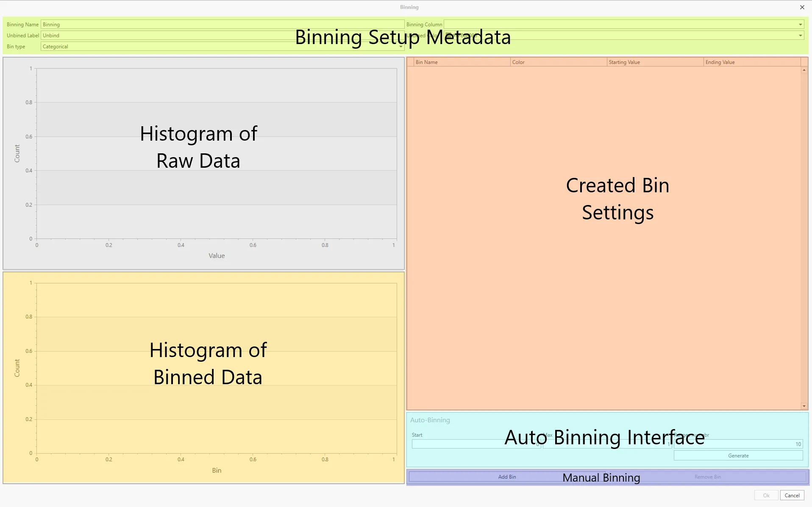Click the Auto-Binning Start value field
Screen dimensions: 812x507
[x=476, y=444]
